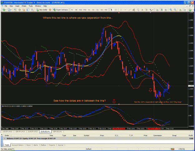This screenshot has height=151, width=195.
Task: Open the Account History terminal tab
Action: click(18, 145)
